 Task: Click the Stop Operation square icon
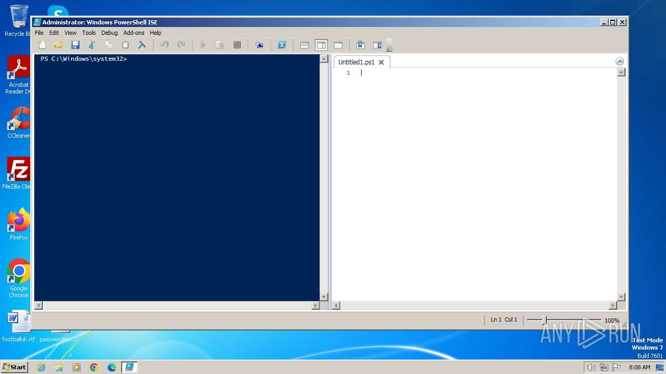click(237, 45)
